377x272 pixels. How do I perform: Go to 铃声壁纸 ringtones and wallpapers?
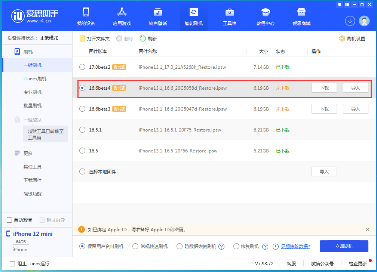[158, 17]
